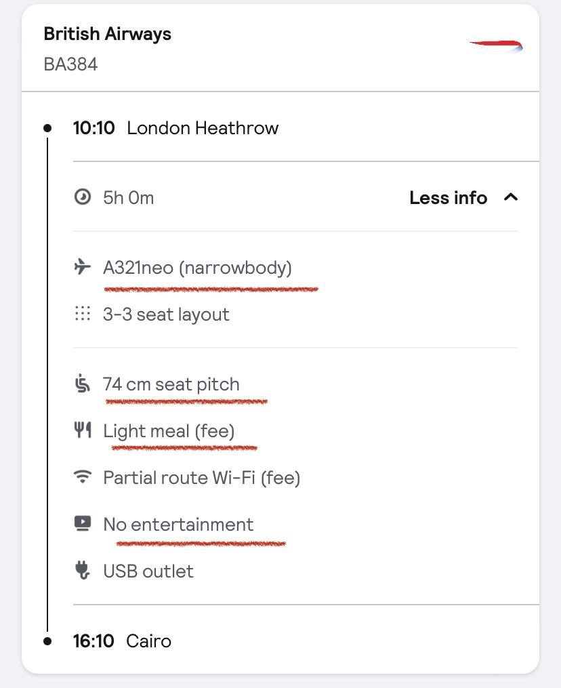Click the British Airways logo
The height and width of the screenshot is (688, 561).
496,45
